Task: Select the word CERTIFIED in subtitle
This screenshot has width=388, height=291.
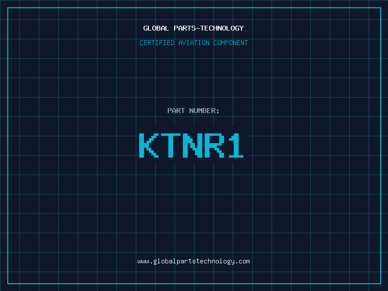Action: (x=157, y=43)
